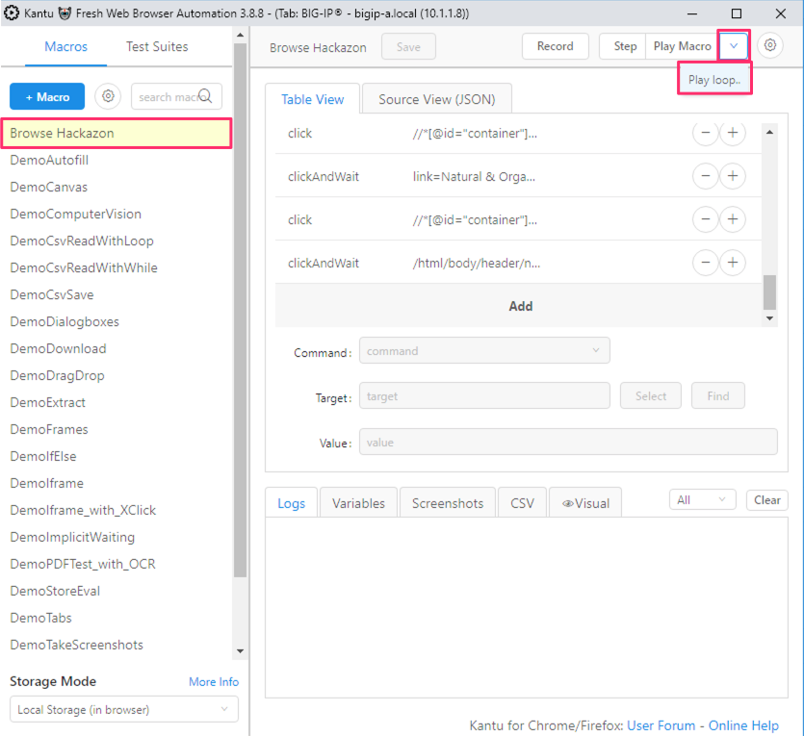The height and width of the screenshot is (736, 804).
Task: Open settings gear in top toolbar
Action: click(x=769, y=45)
